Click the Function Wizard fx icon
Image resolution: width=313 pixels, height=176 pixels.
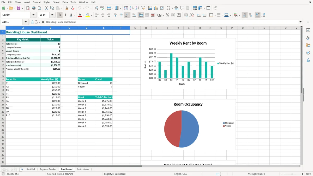[33, 22]
